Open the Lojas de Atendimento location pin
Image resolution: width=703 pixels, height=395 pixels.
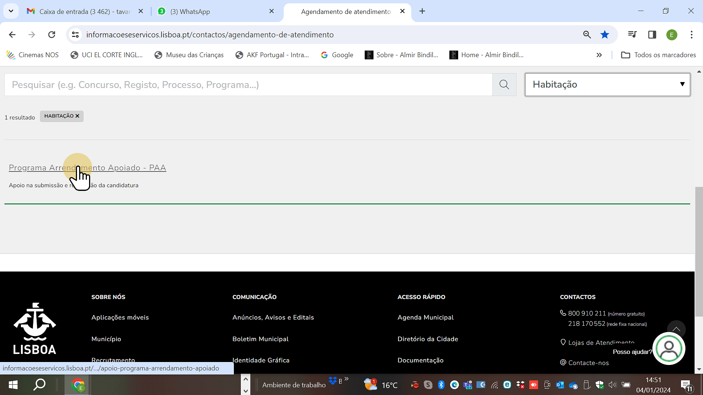564,342
